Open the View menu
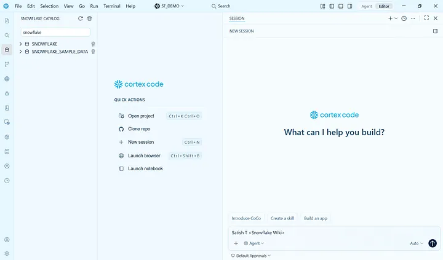Viewport: 443px width, 260px height. tap(68, 6)
